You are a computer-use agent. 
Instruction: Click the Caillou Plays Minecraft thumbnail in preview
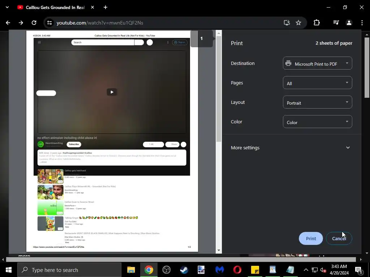pos(51,192)
